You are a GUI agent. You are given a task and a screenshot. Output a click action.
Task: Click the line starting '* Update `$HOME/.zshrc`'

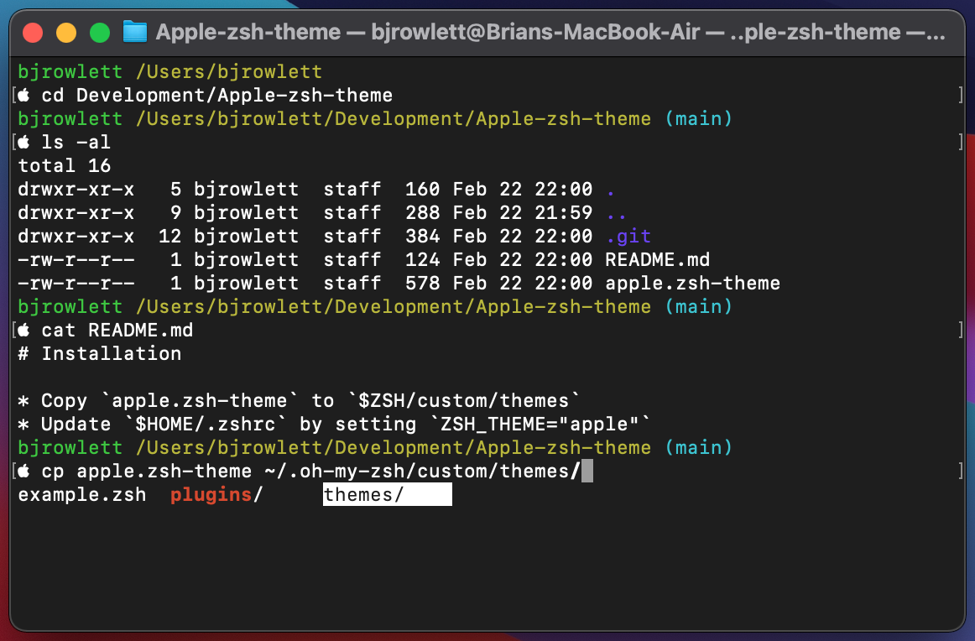click(335, 425)
